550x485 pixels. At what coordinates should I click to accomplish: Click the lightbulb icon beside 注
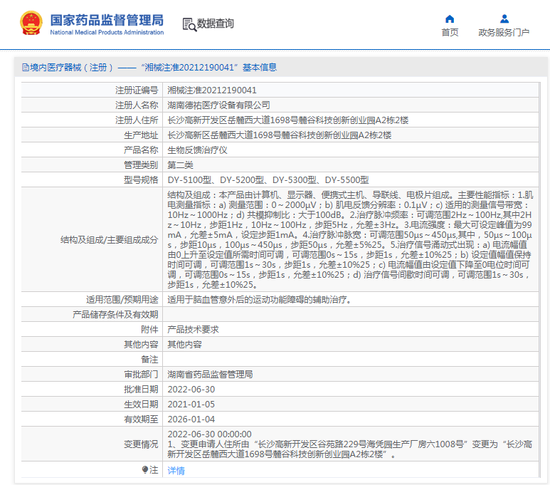[145, 469]
